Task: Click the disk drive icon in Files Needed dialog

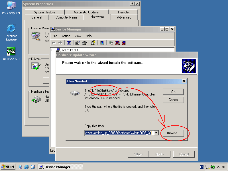Action: 75,93
